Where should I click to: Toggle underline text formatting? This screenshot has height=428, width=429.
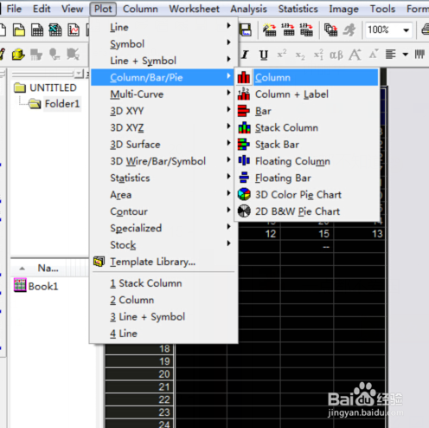(264, 55)
